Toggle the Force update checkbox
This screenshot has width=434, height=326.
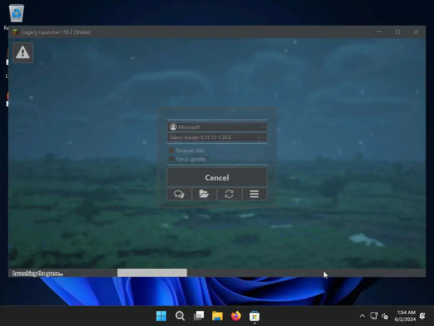(x=171, y=159)
